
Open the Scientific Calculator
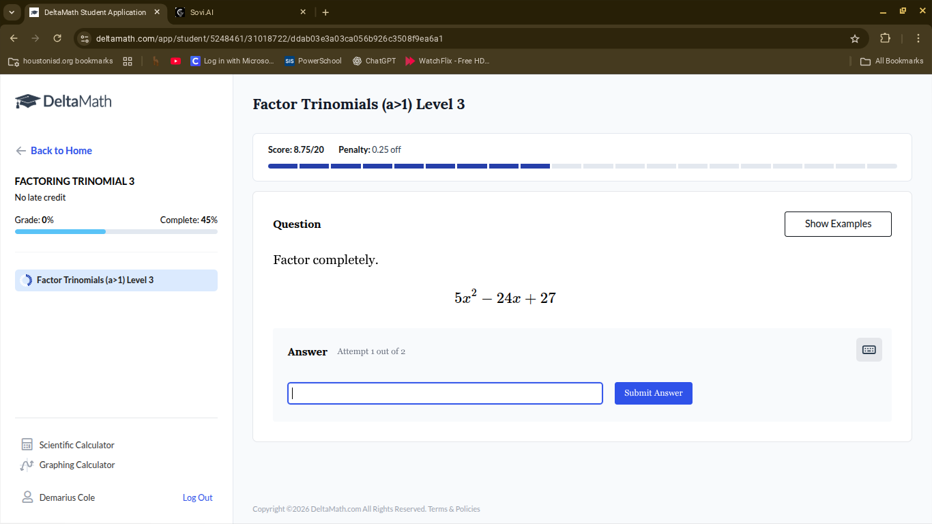pyautogui.click(x=76, y=445)
